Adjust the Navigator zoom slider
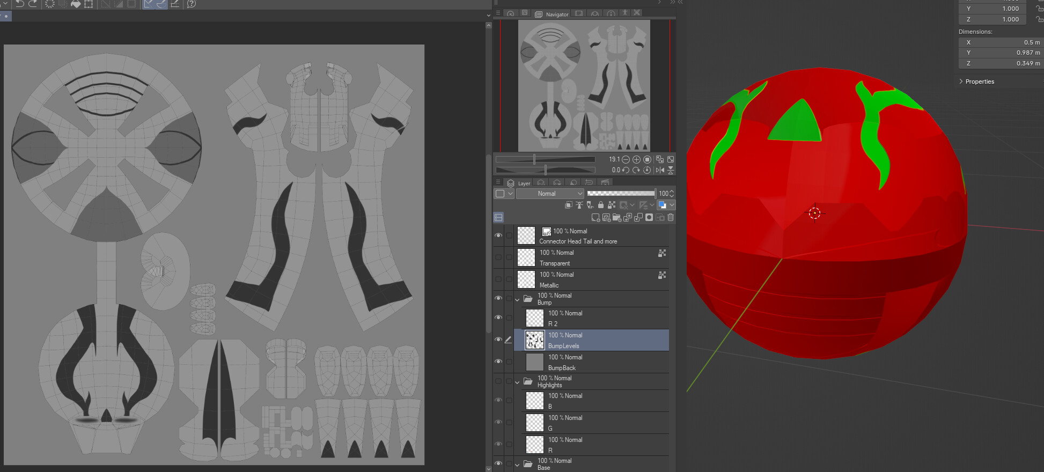 click(x=545, y=159)
